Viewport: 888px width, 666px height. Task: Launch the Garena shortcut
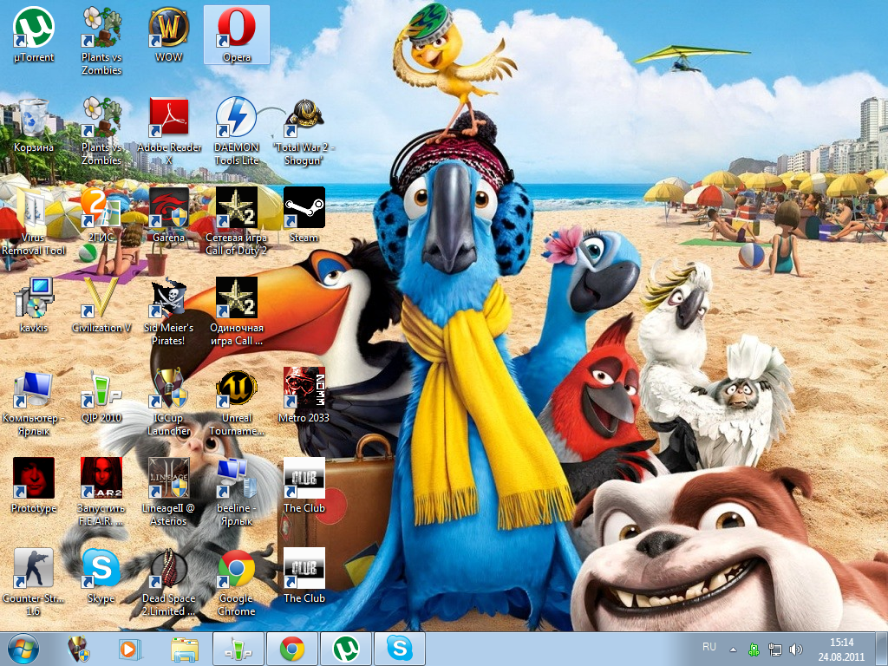tap(169, 216)
